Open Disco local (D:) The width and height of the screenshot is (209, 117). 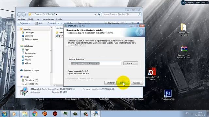tap(31, 84)
